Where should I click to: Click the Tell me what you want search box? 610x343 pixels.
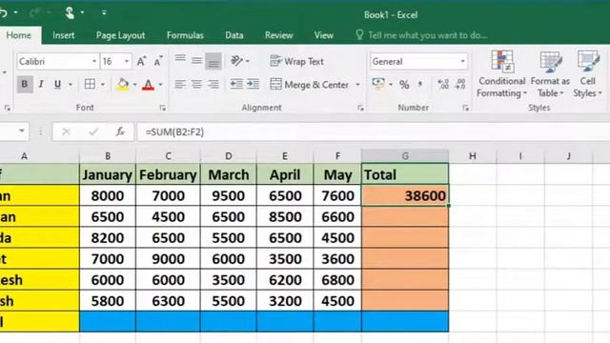(x=421, y=35)
